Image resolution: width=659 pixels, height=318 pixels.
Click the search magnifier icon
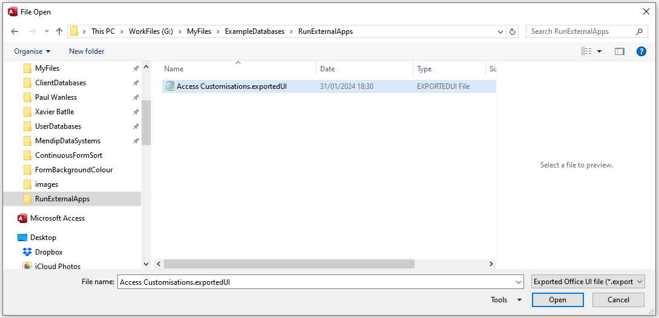(x=639, y=31)
